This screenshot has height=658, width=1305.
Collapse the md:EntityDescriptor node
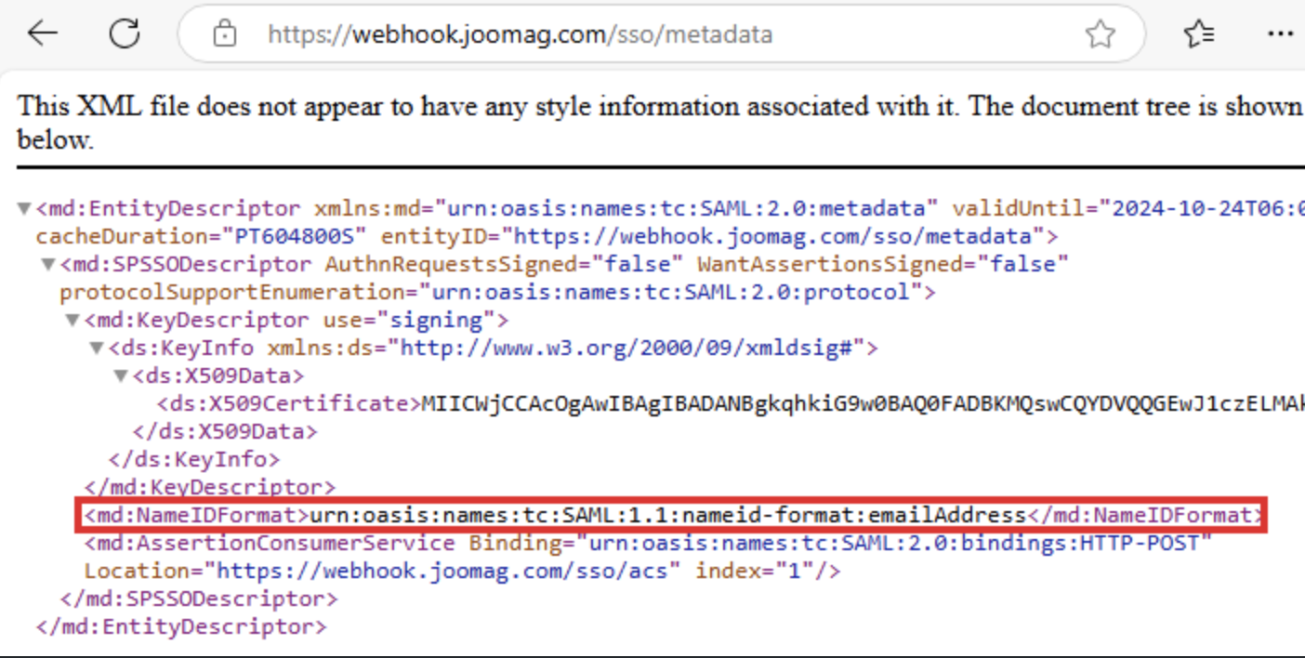click(x=24, y=208)
